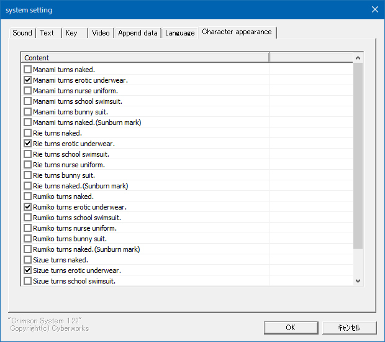Close the system setting dialog
Image resolution: width=385 pixels, height=342 pixels.
[375, 9]
